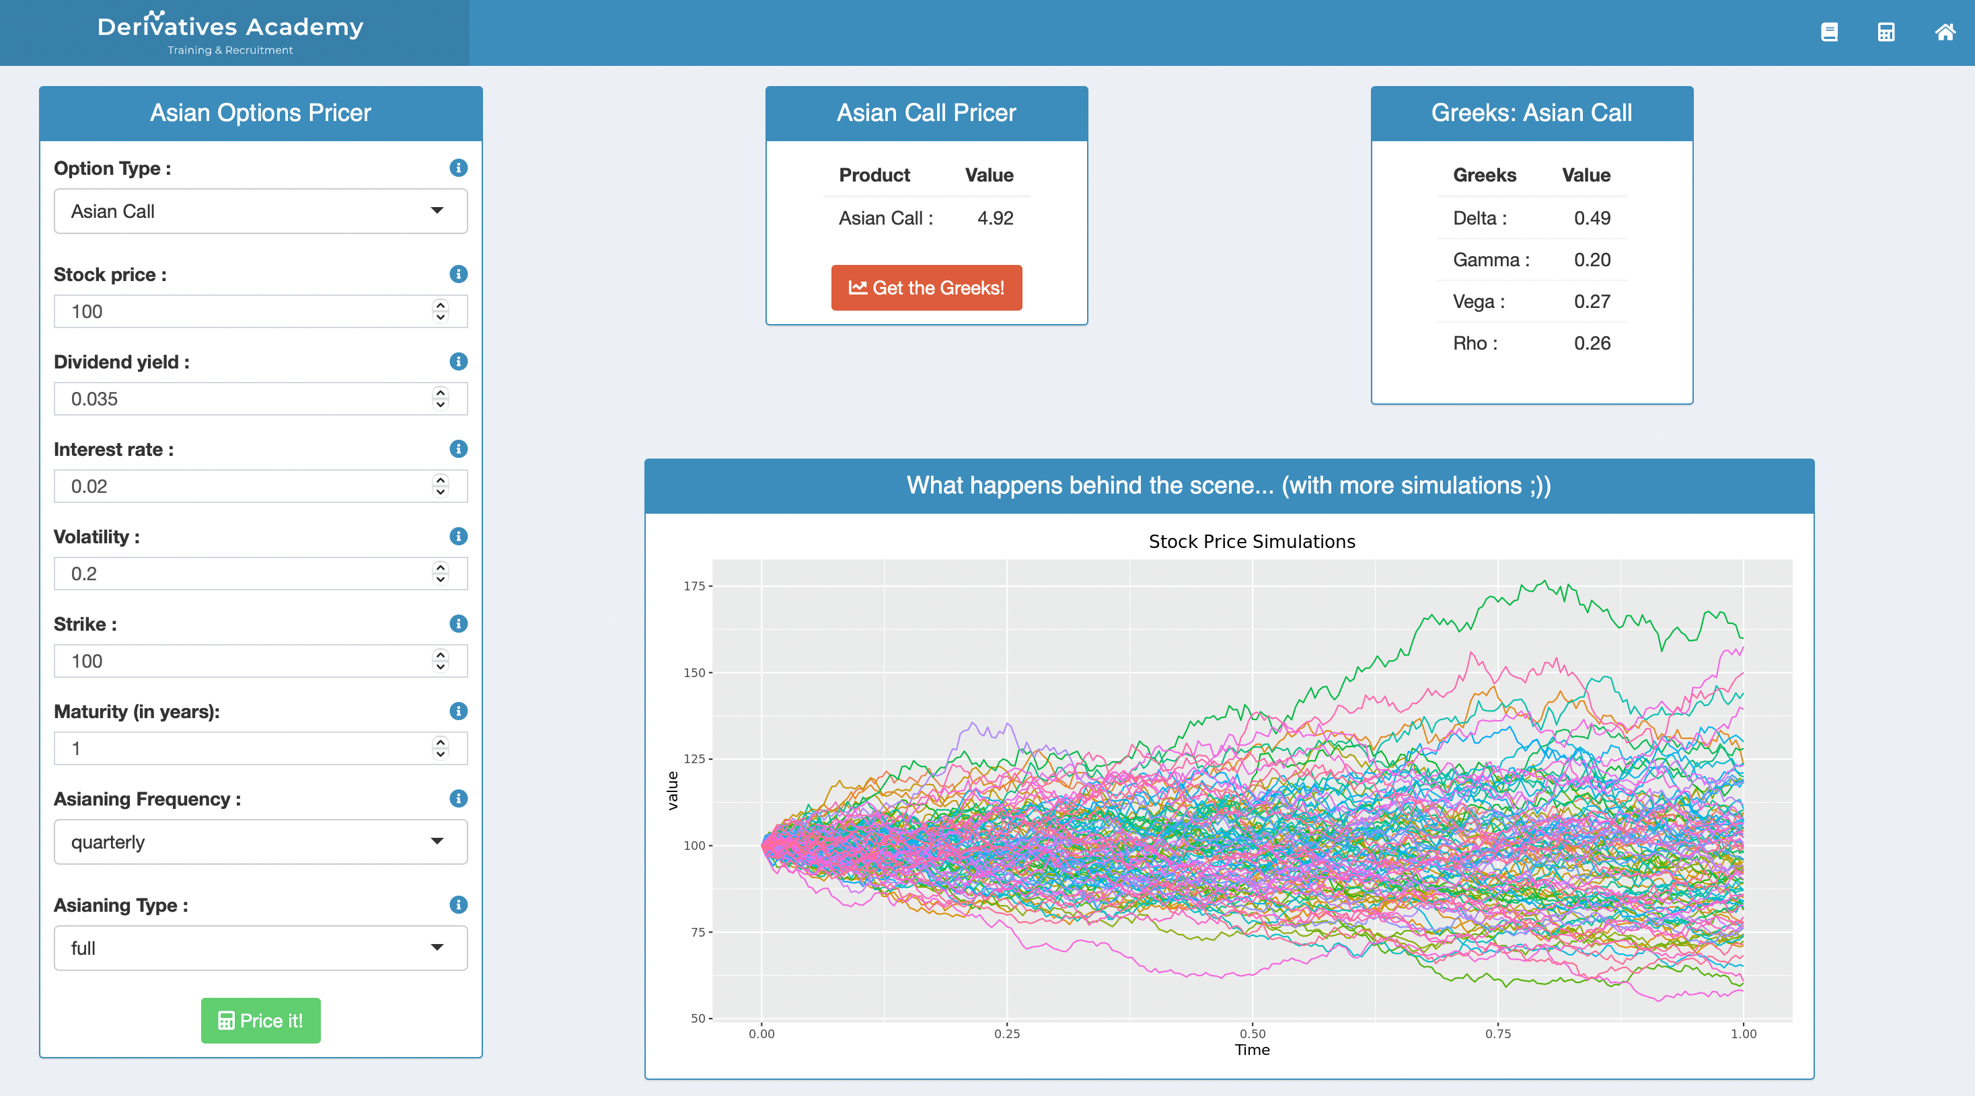Click info icon beside Asianing Frequency
Screen dimensions: 1975x1096
(459, 799)
